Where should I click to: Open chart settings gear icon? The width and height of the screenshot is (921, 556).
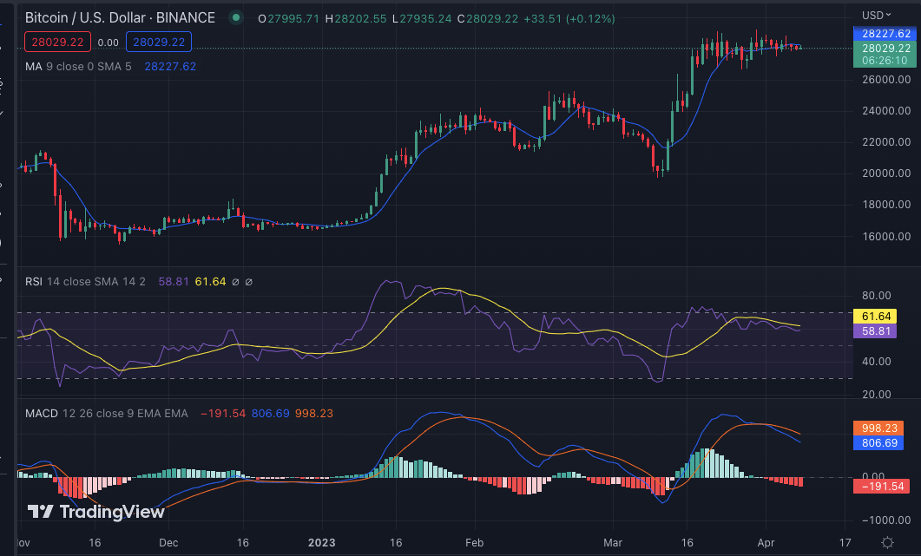[x=887, y=542]
